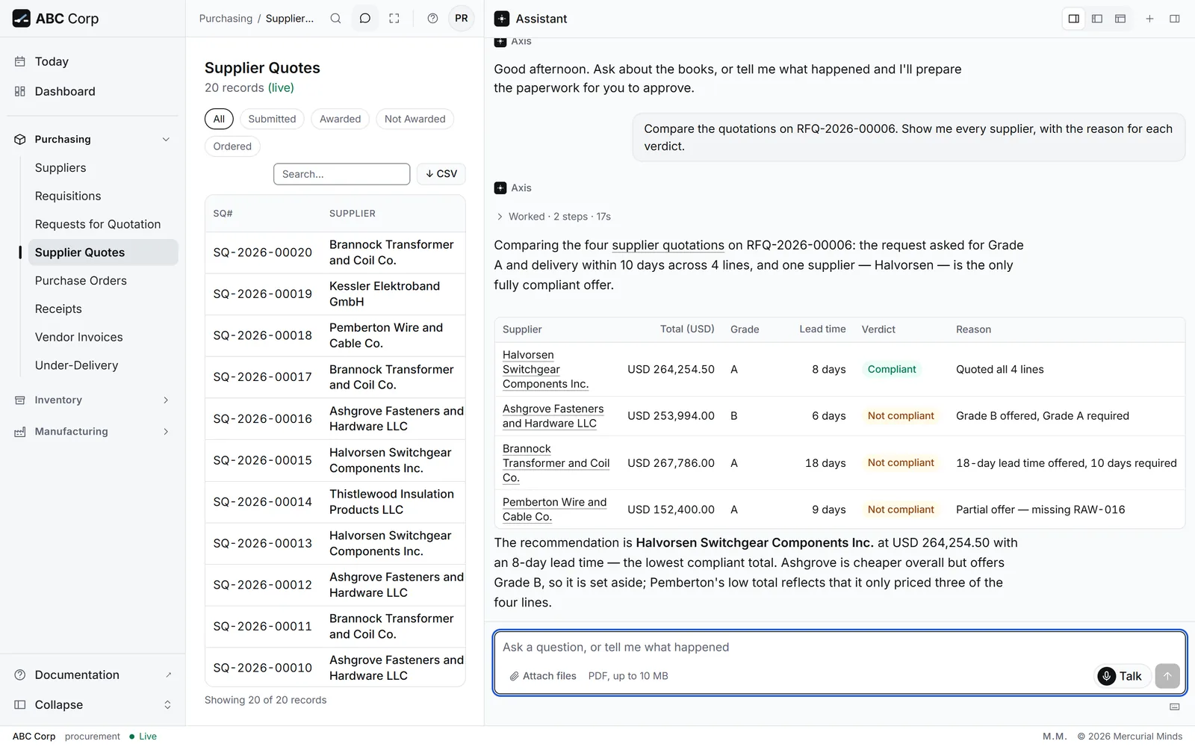
Task: Go to Suppliers in sidebar
Action: 103,168
